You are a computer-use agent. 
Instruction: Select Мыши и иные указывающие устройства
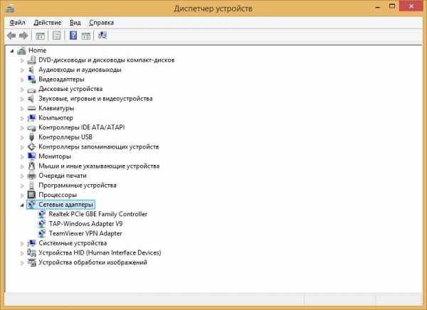[99, 166]
